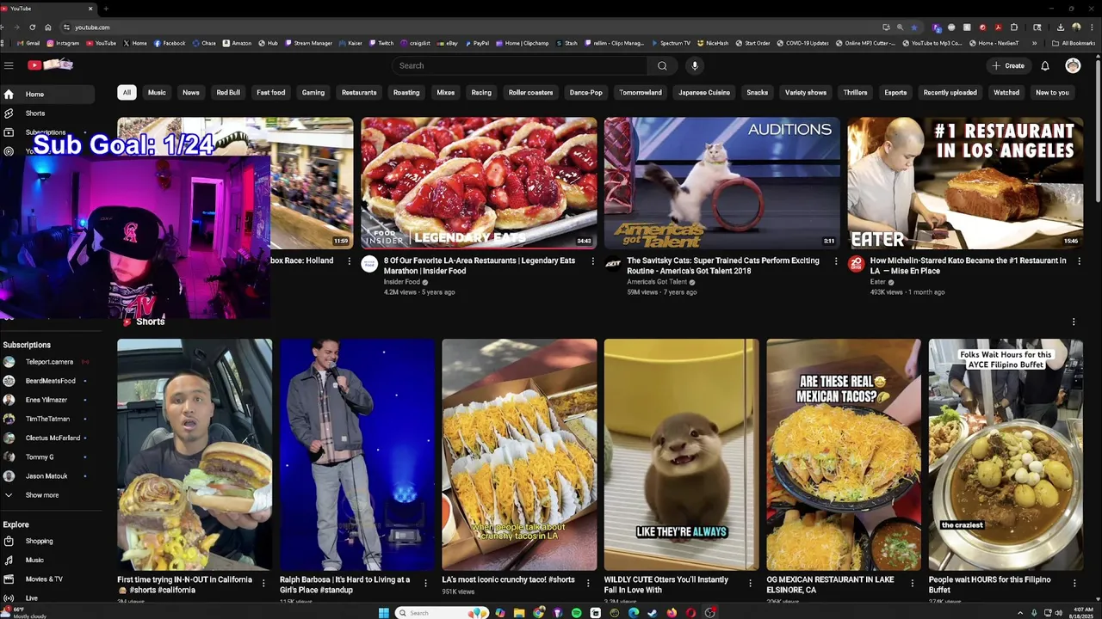This screenshot has width=1102, height=619.
Task: Reload the page in browser toolbar
Action: [x=33, y=28]
